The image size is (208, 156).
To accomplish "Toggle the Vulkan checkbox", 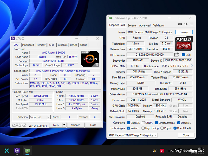I will pos(128,128).
